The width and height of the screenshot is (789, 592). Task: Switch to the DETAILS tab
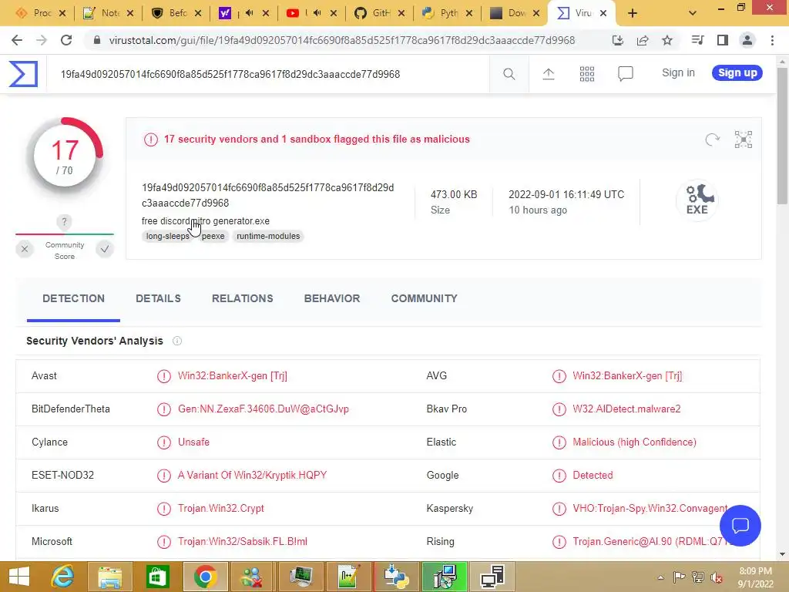(158, 298)
